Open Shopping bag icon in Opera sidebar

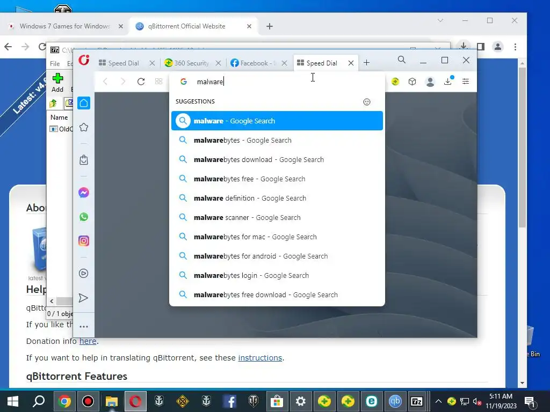(84, 160)
